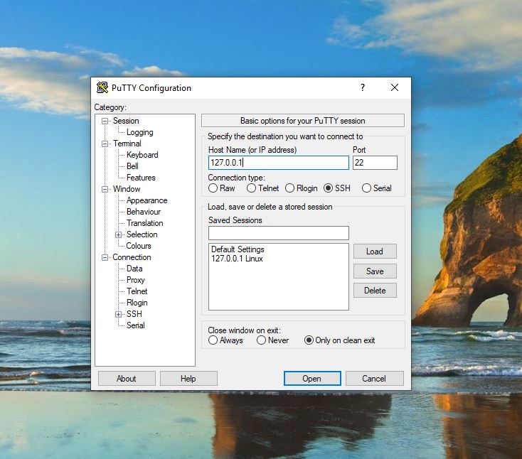Viewport: 522px width, 459px height.
Task: Click the Load button
Action: click(x=375, y=252)
